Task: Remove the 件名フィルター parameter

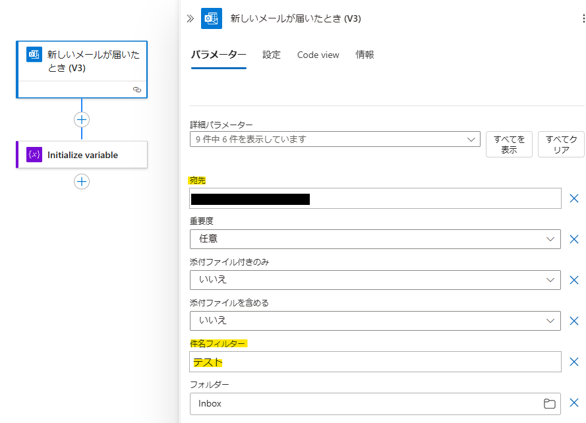Action: coord(574,362)
